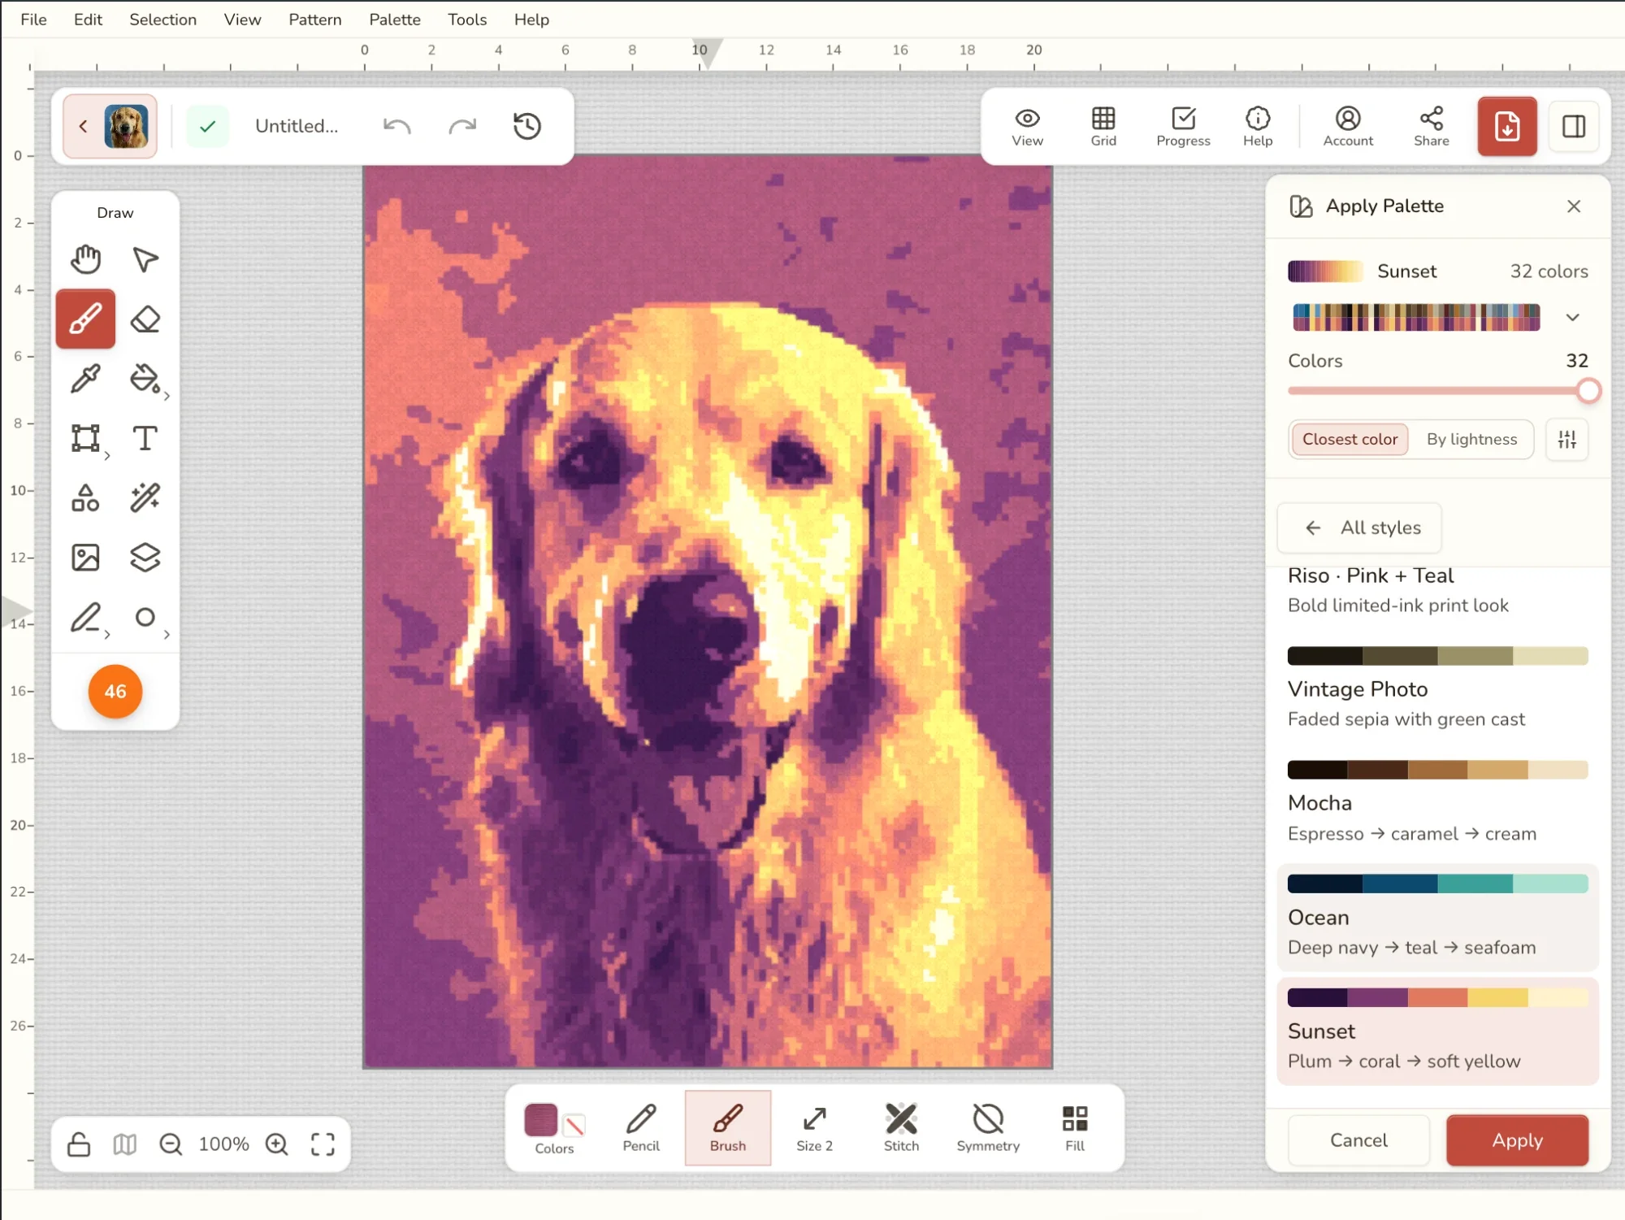Screen dimensions: 1625x1220
Task: Expand the Sunset palette color strip chevron
Action: [x=1573, y=318]
